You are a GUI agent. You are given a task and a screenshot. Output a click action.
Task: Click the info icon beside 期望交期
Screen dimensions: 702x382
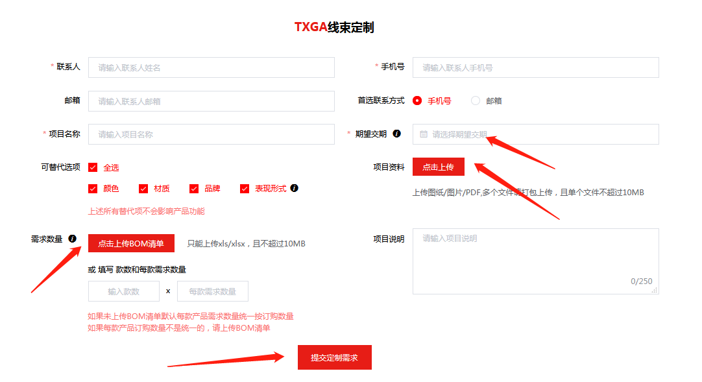pyautogui.click(x=396, y=134)
